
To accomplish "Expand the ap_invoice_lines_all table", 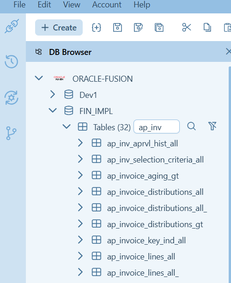I will (x=80, y=256).
